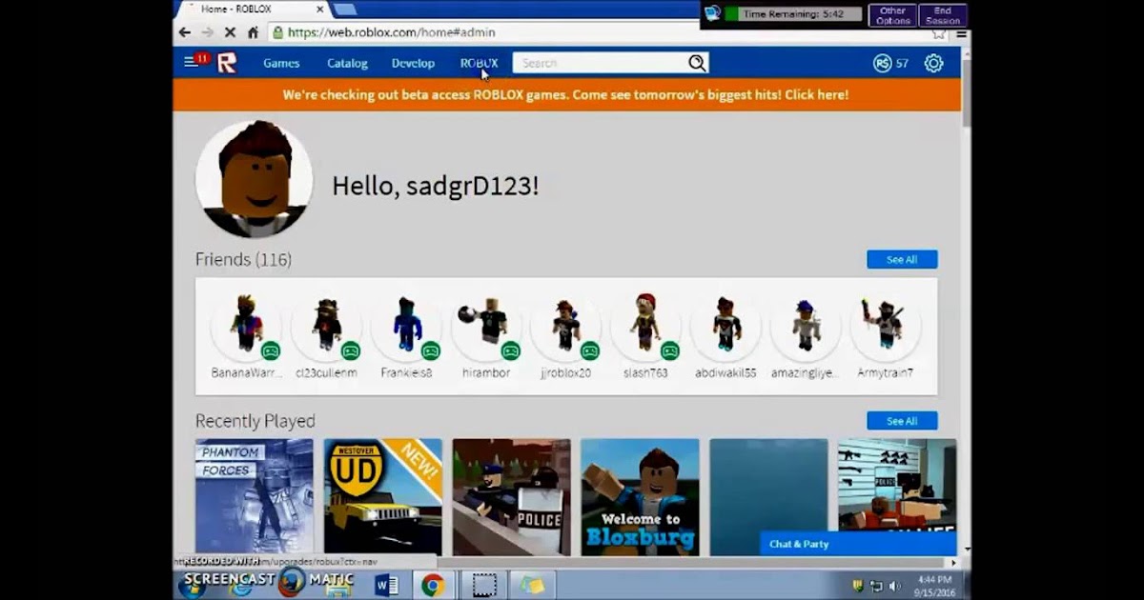Open the Police riot shield game thumbnail
Viewport: 1144px width, 600px height.
click(x=512, y=497)
